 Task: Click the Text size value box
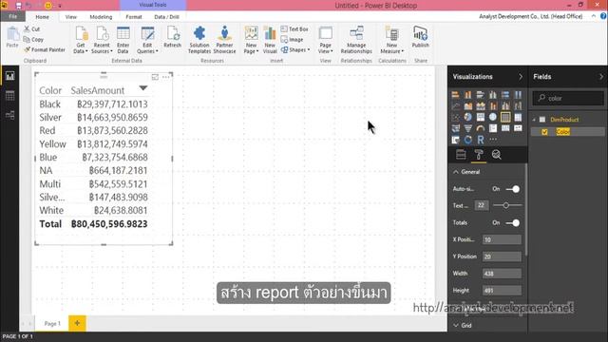coord(482,205)
